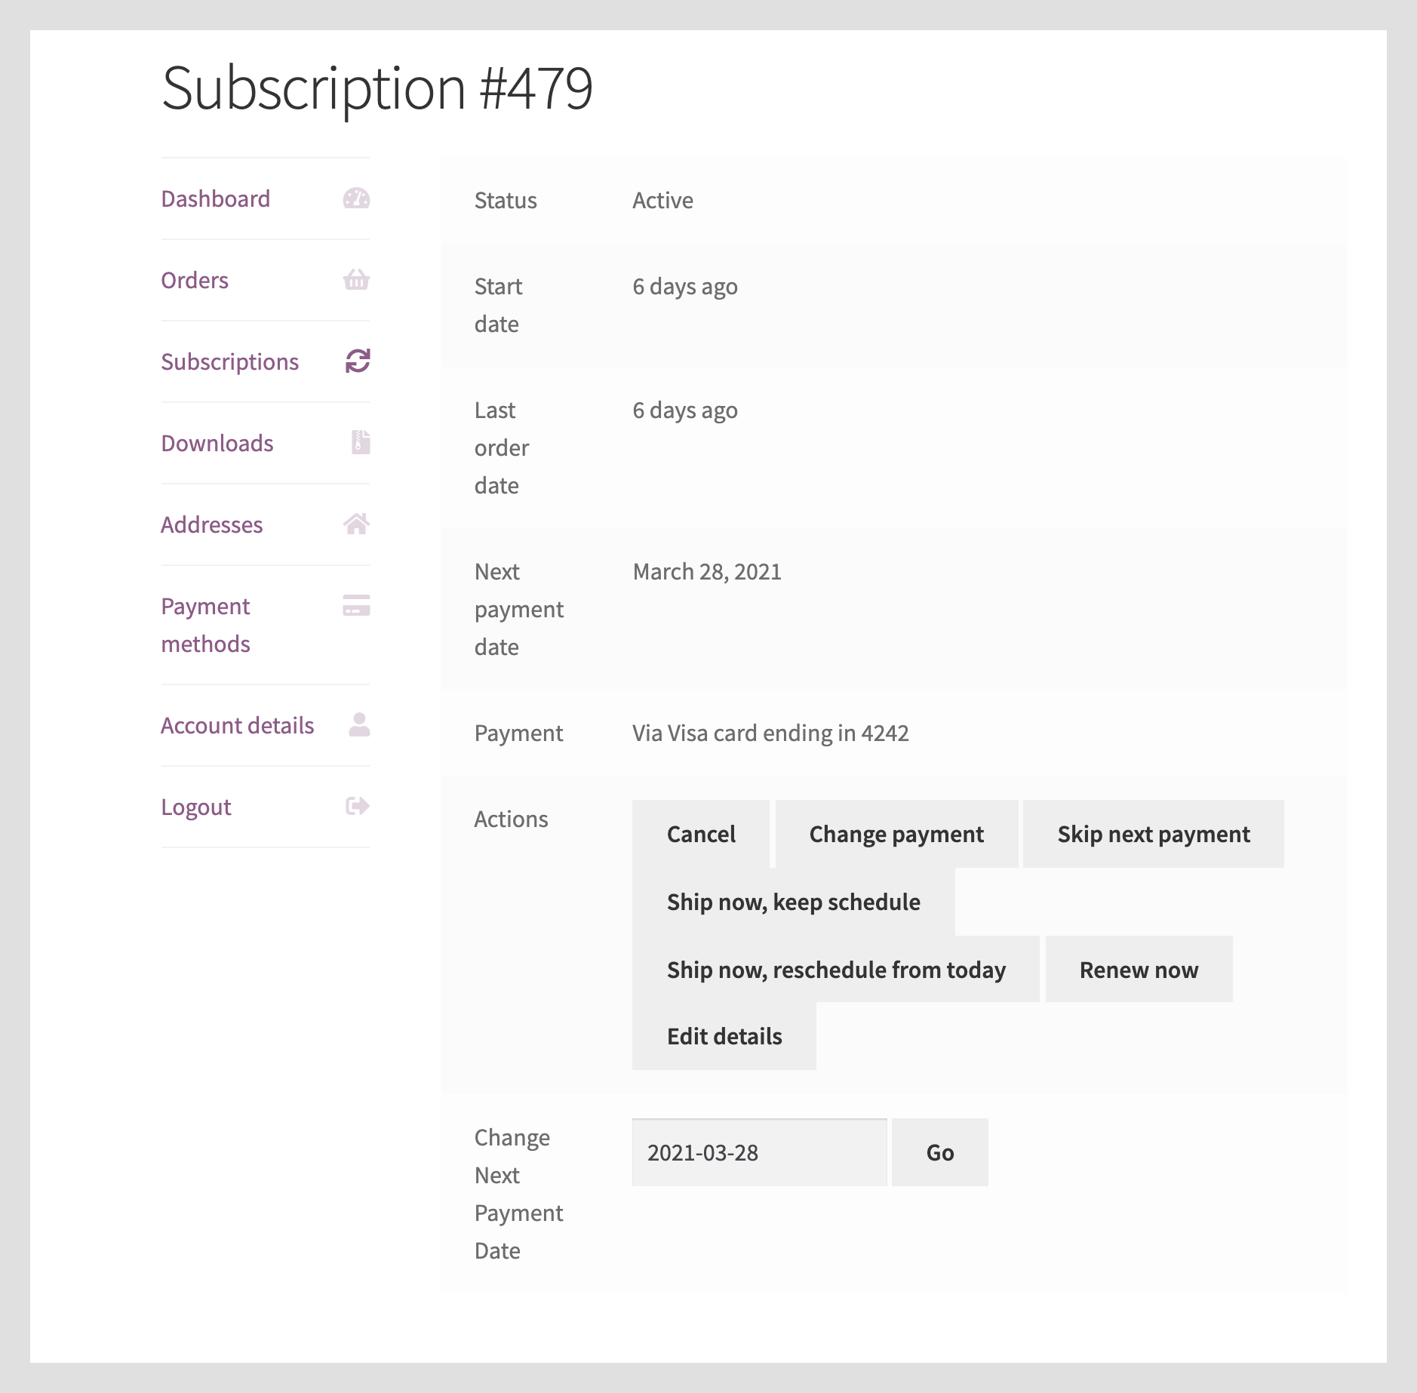Open the Downloads section
The image size is (1417, 1393).
[x=217, y=444]
